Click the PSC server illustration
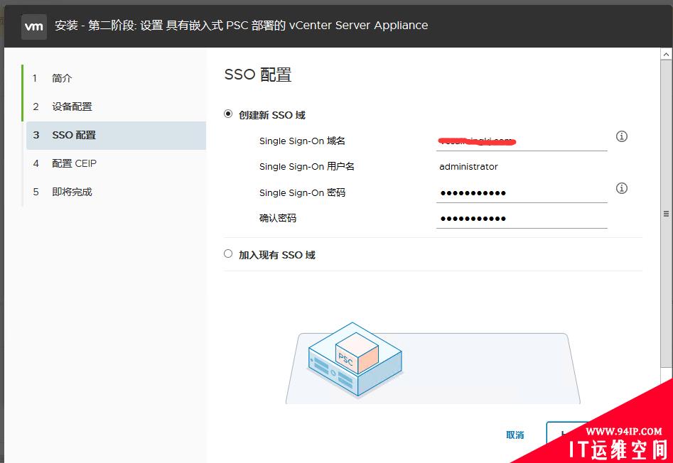673x463 pixels. point(355,359)
